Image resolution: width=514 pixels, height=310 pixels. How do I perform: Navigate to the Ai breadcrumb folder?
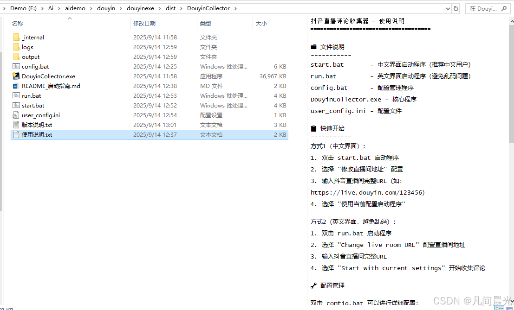click(x=51, y=8)
